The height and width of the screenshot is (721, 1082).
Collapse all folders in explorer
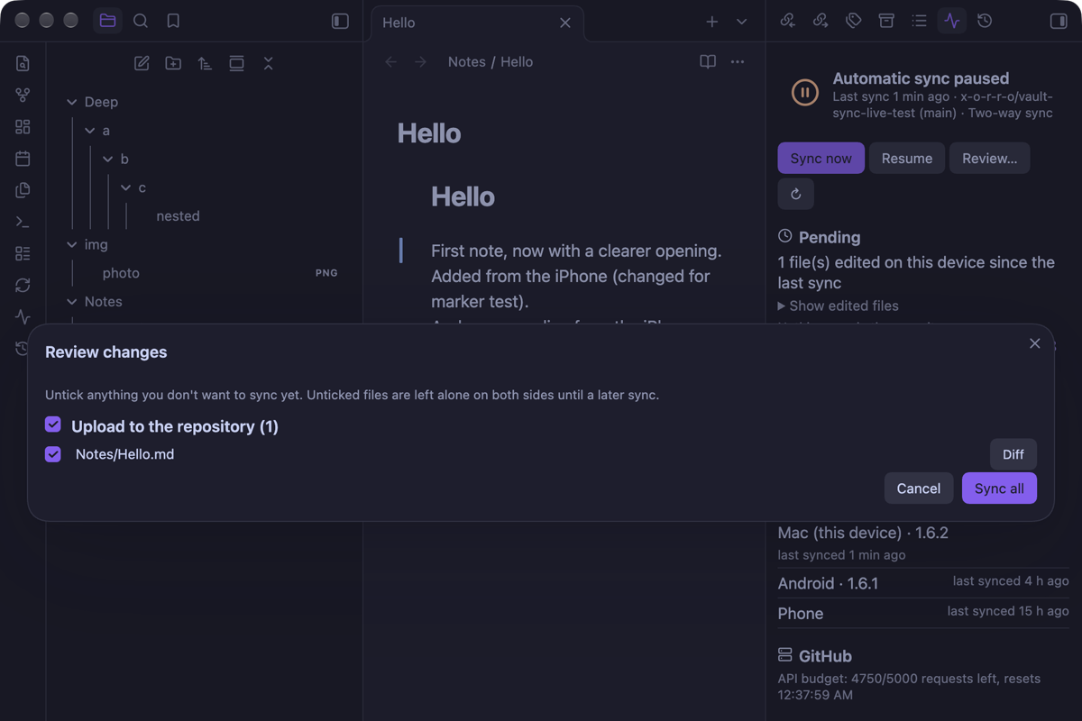[x=268, y=63]
